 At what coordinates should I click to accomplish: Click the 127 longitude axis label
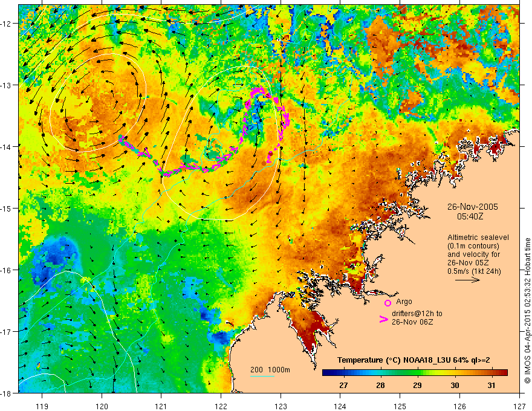coord(519,406)
